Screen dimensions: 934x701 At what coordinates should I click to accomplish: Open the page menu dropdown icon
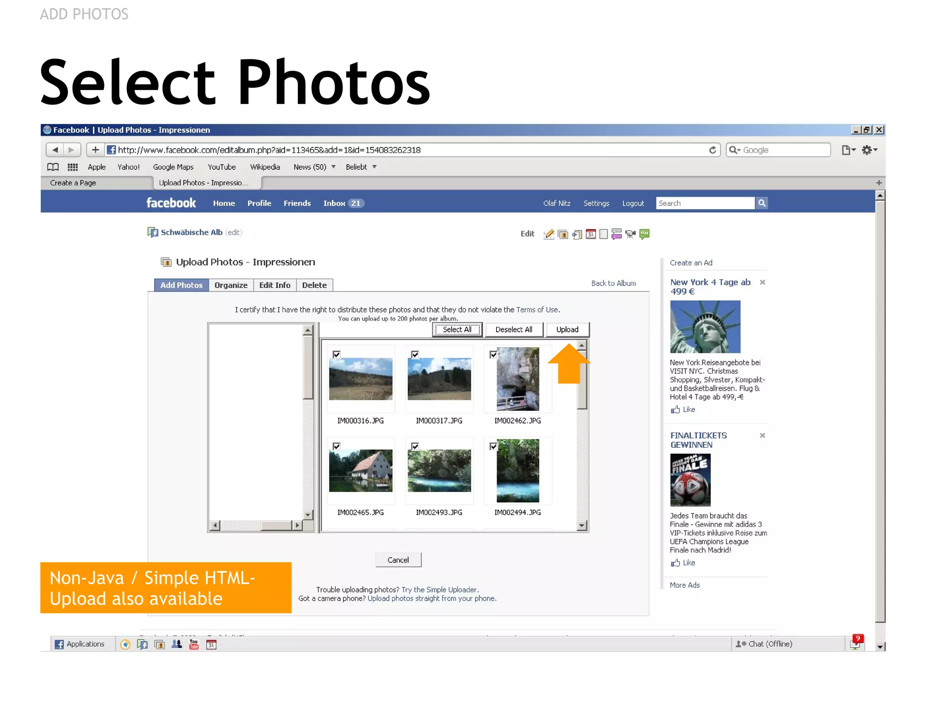pyautogui.click(x=848, y=150)
